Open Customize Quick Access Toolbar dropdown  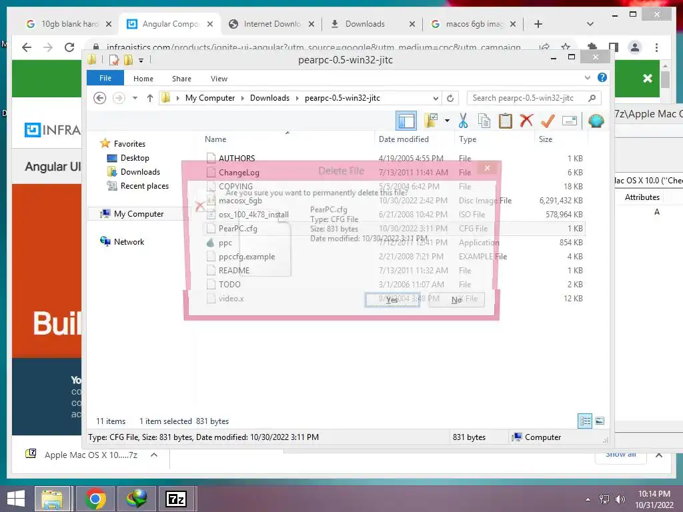(x=141, y=61)
